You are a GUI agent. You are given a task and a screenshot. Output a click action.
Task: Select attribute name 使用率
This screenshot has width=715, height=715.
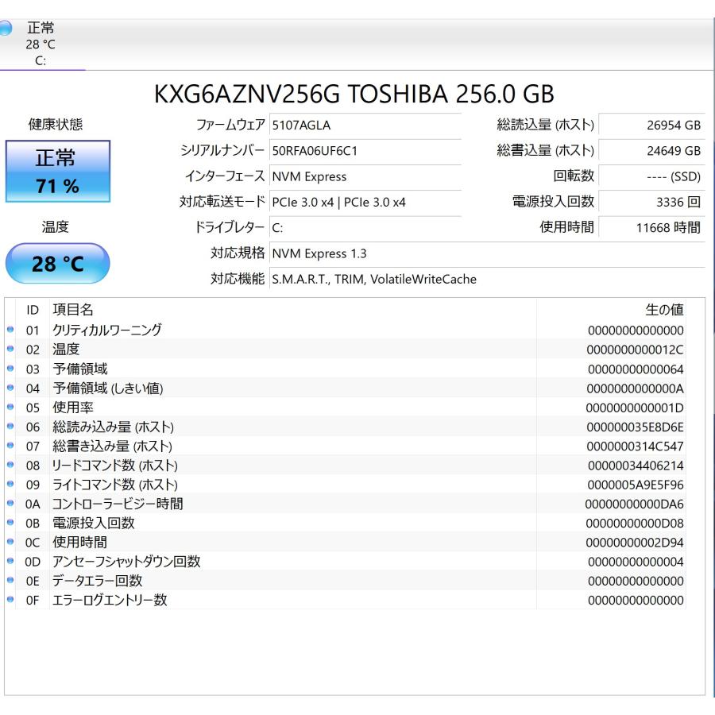point(73,408)
